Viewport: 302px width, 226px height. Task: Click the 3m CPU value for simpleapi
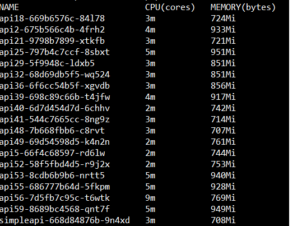(150, 220)
